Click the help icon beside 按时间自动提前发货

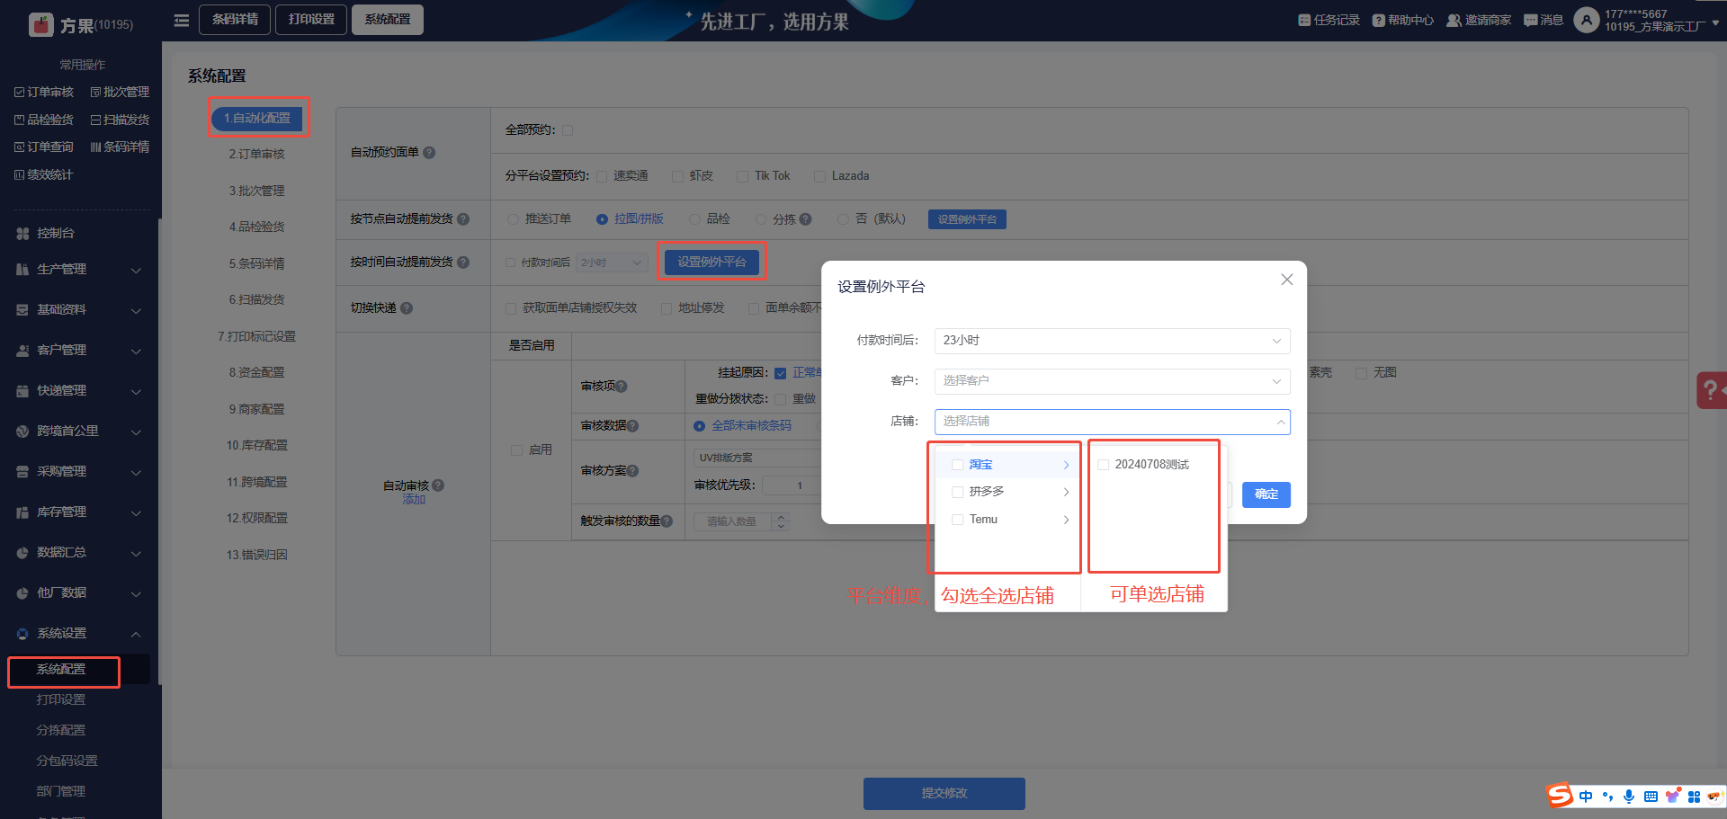click(x=463, y=263)
